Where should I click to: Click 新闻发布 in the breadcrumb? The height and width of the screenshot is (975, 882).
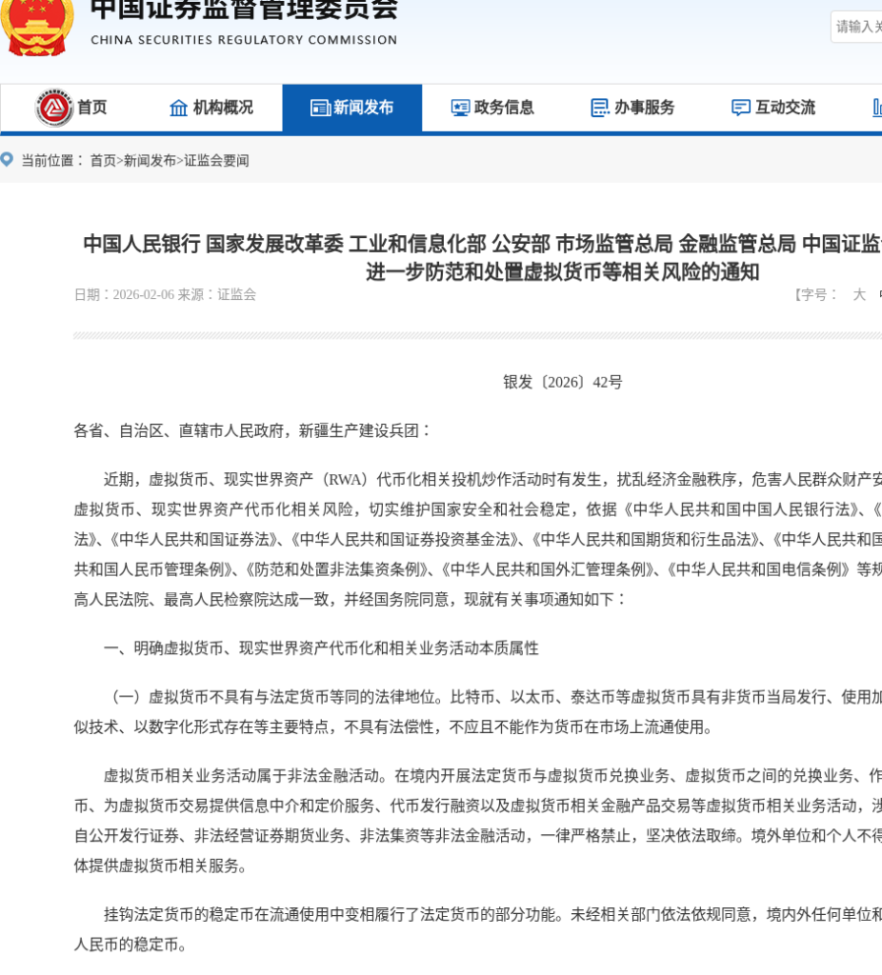(x=150, y=160)
